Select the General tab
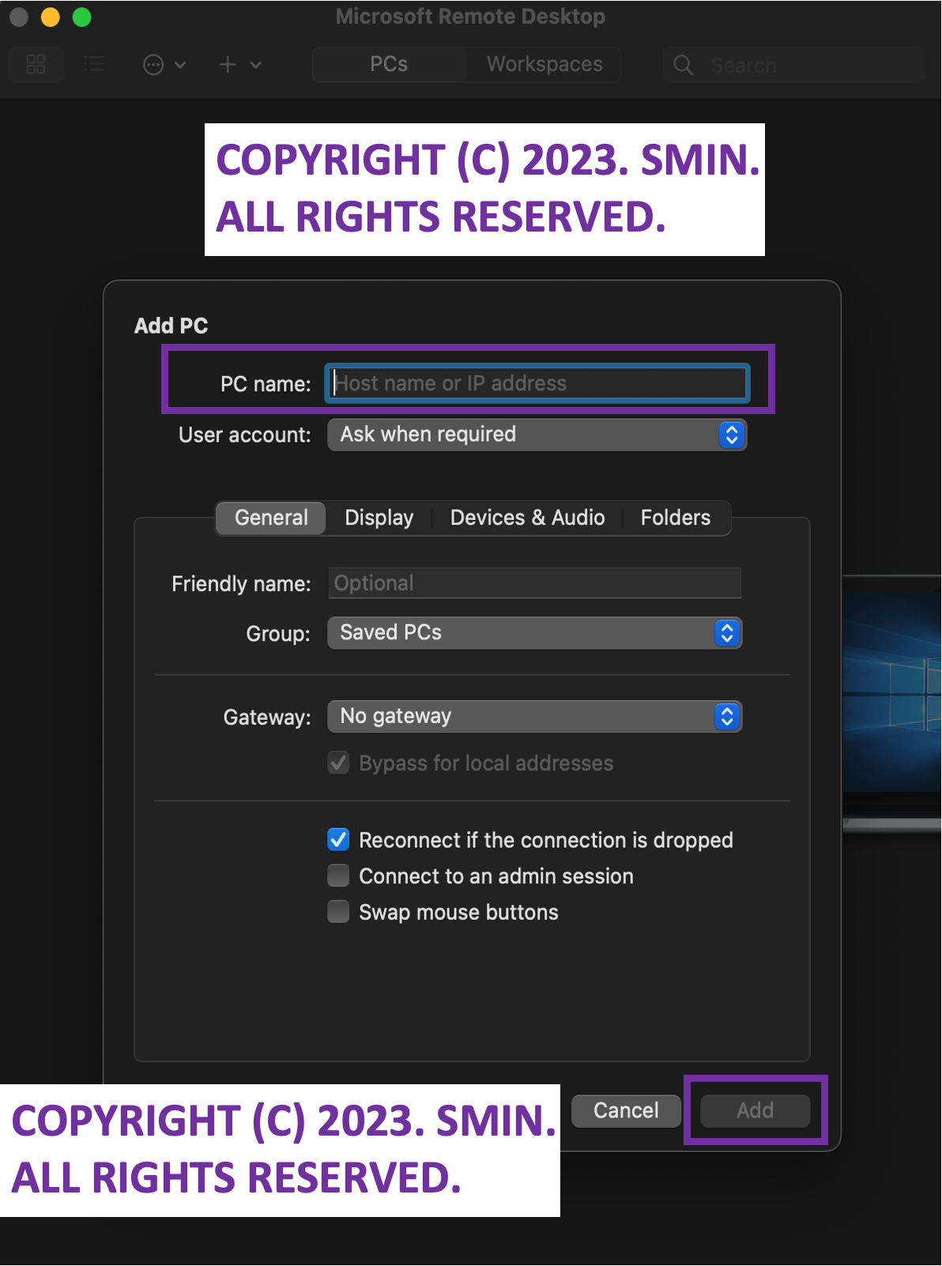The image size is (942, 1266). click(271, 518)
